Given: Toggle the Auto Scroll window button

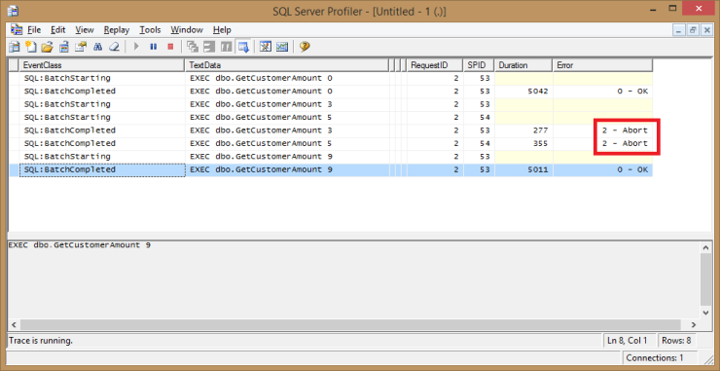Looking at the screenshot, I should (243, 47).
